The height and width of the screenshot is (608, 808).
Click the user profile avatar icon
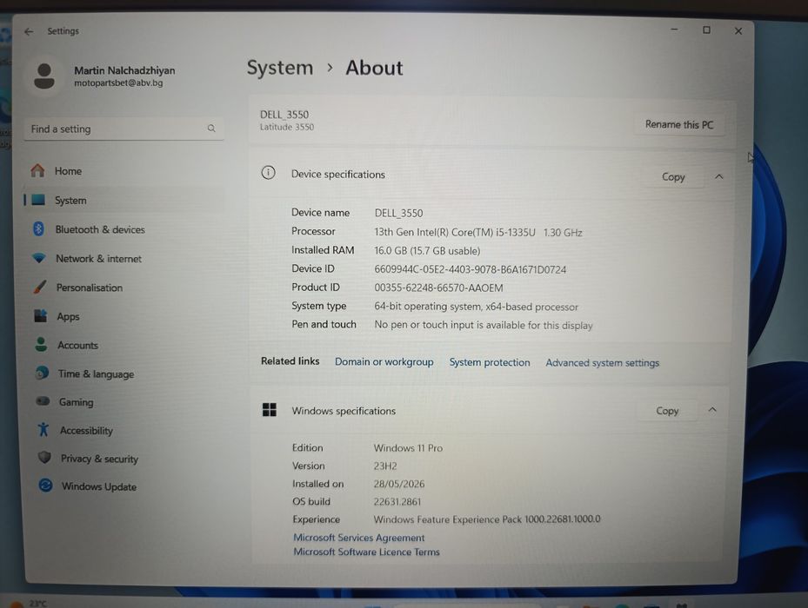tap(44, 76)
